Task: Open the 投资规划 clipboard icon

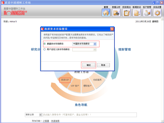Action: tap(126, 13)
